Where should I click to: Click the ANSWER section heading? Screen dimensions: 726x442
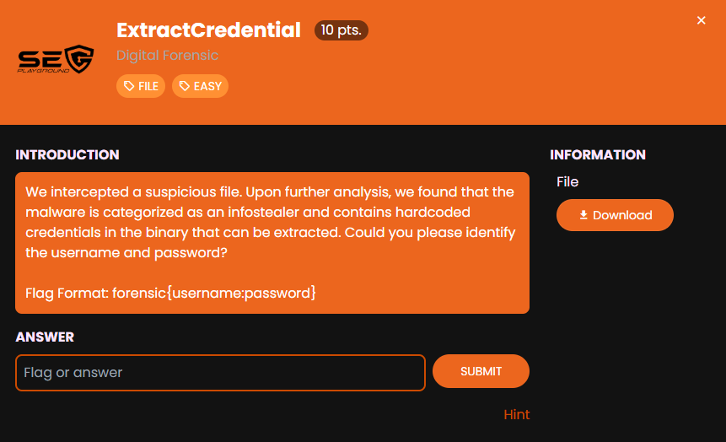[45, 337]
